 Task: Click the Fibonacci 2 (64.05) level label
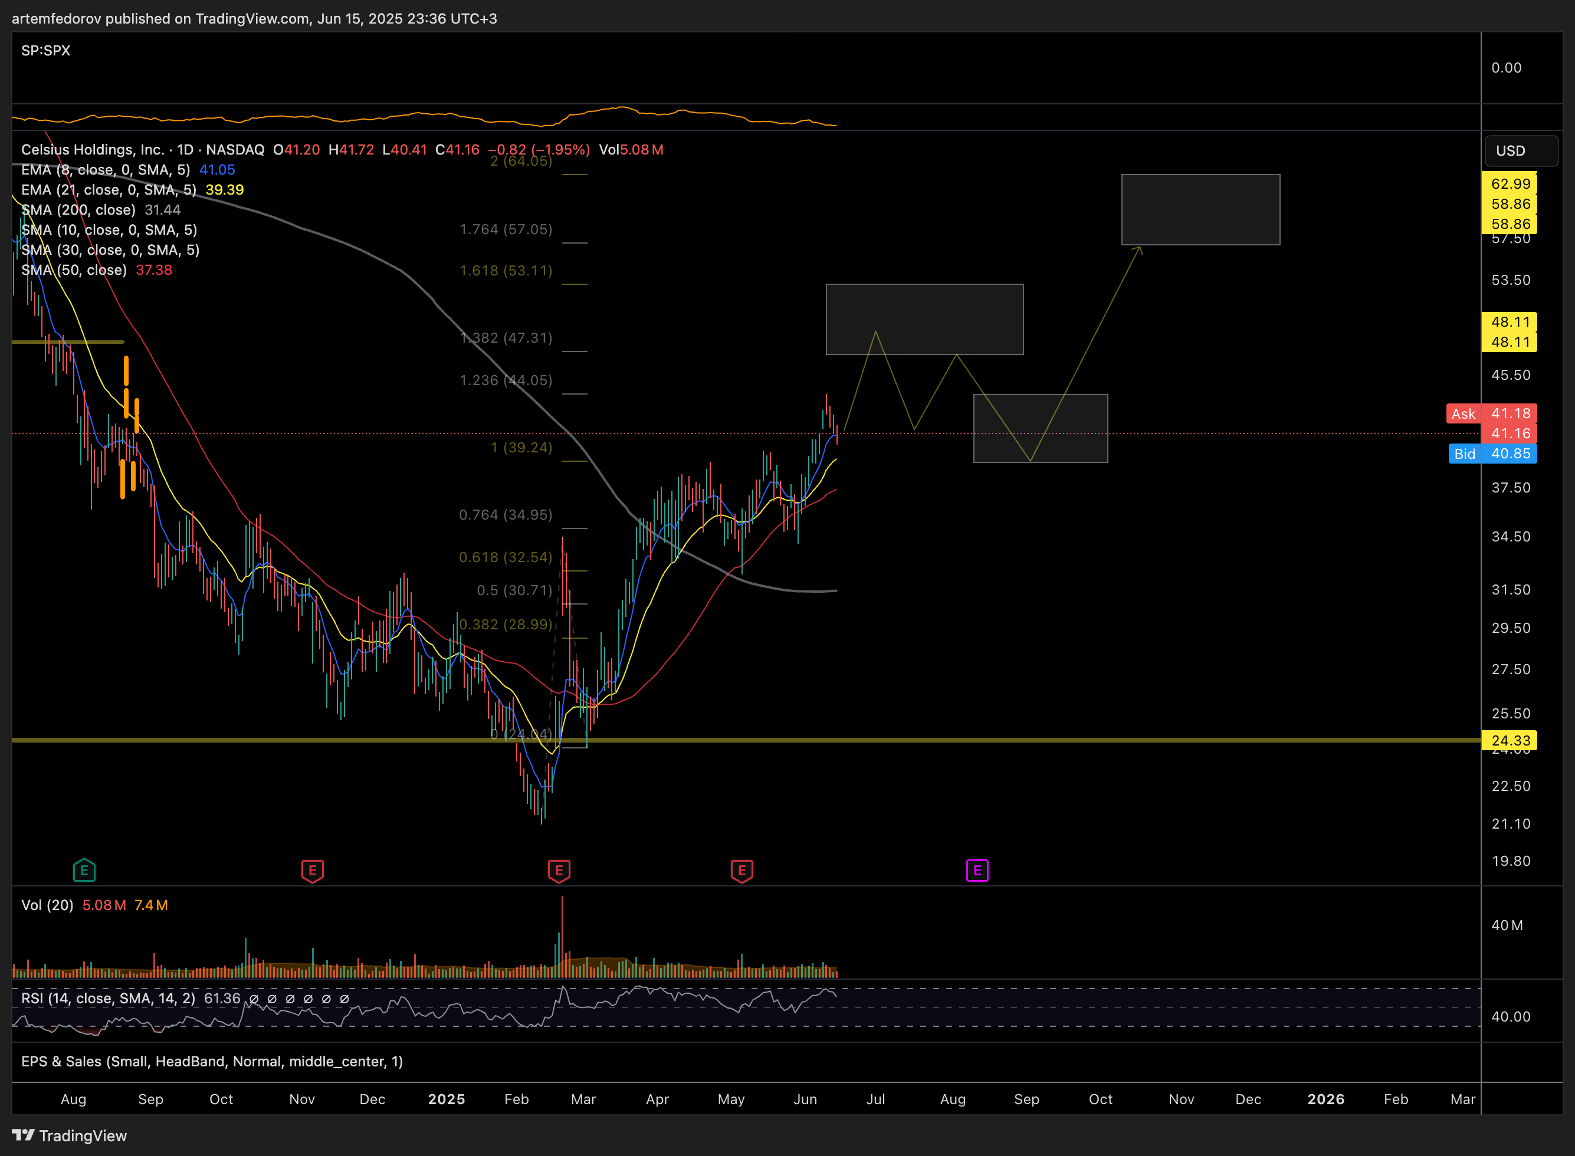pyautogui.click(x=521, y=160)
